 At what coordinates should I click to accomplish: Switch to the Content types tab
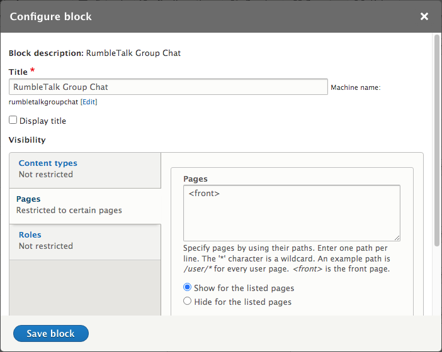(x=48, y=163)
